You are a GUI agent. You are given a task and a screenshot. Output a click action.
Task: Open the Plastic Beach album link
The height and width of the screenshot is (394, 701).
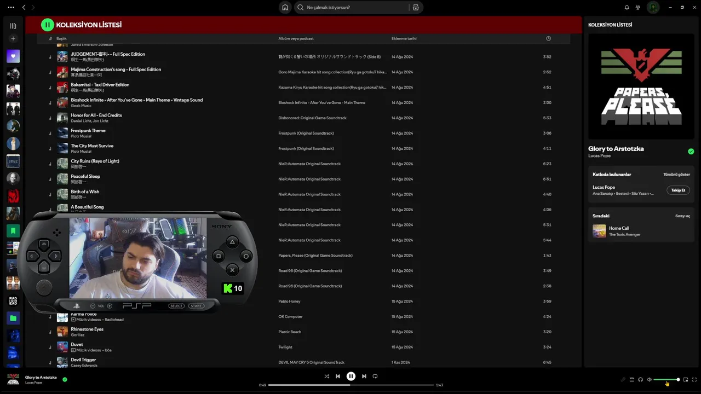pyautogui.click(x=290, y=332)
